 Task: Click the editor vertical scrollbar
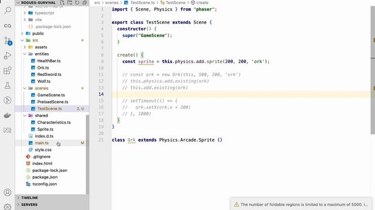tap(373, 70)
